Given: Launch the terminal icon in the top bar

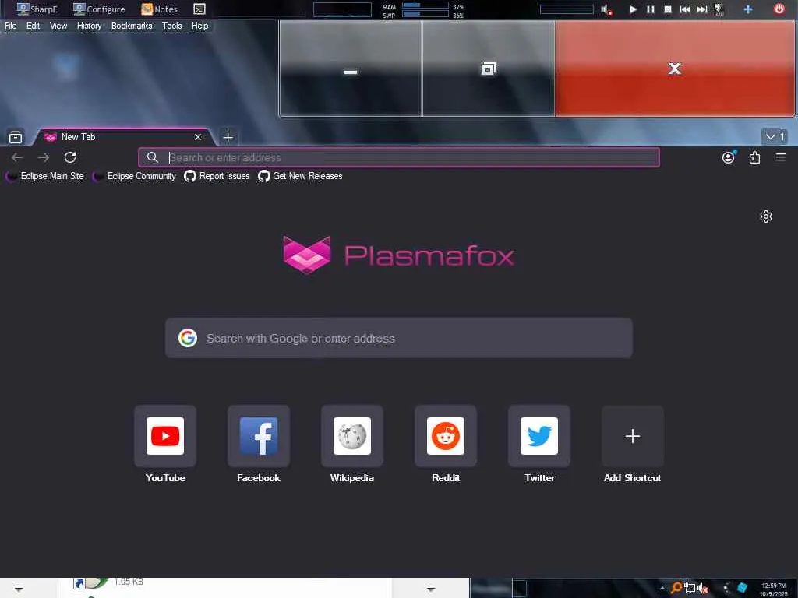Looking at the screenshot, I should click(x=199, y=9).
